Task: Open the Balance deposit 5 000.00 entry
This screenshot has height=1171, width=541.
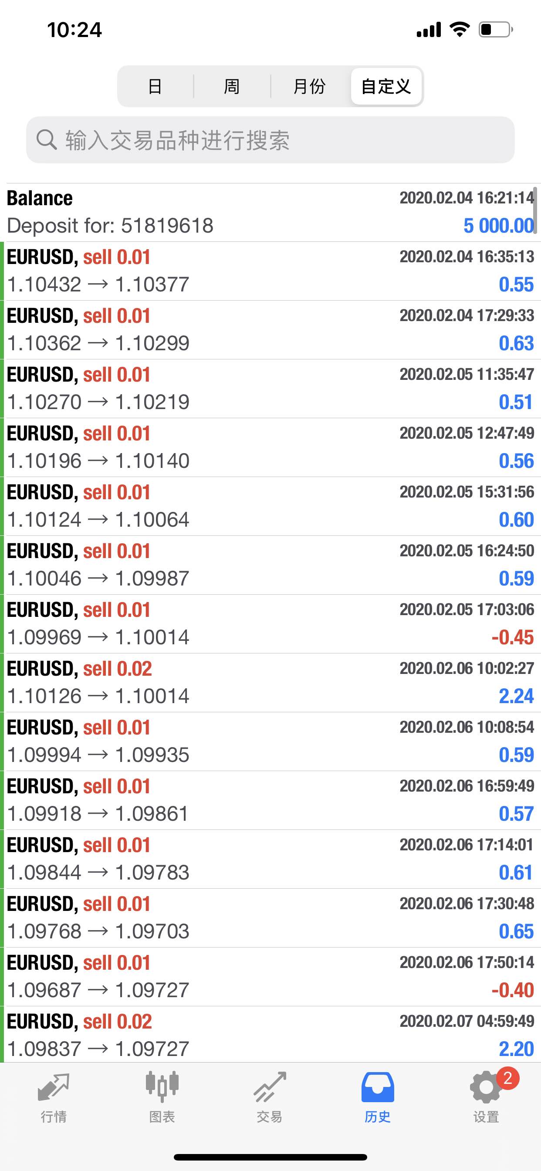Action: point(270,212)
